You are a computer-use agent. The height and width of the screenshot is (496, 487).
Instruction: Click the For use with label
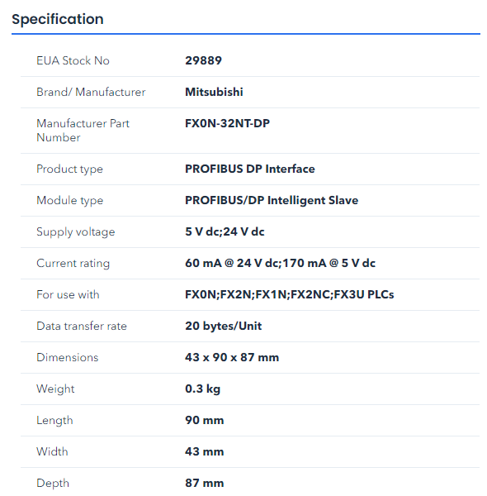point(68,294)
